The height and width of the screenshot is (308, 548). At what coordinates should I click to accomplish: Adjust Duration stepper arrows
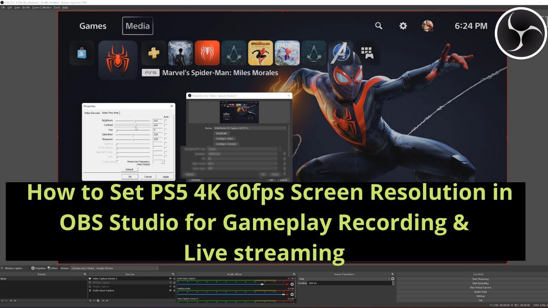click(x=393, y=283)
